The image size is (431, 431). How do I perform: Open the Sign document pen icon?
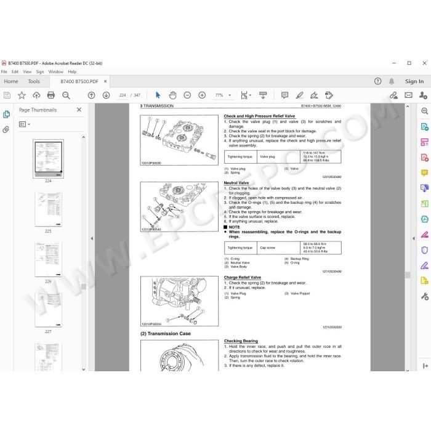(x=314, y=95)
